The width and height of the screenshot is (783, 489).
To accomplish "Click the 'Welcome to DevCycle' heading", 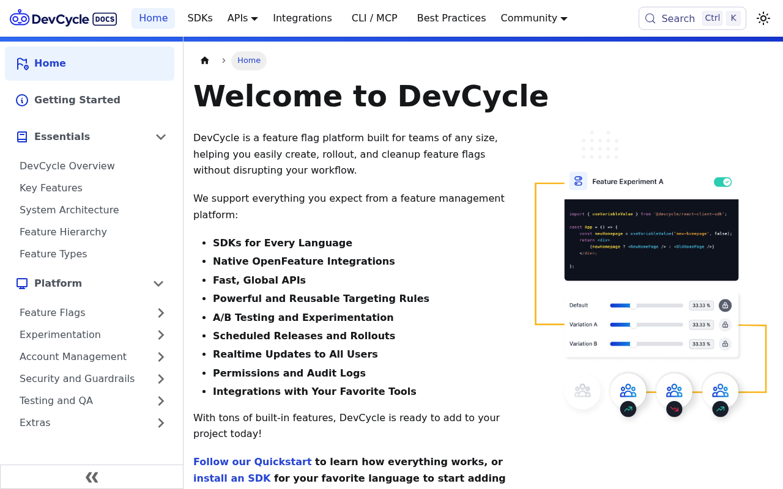I will [x=371, y=97].
